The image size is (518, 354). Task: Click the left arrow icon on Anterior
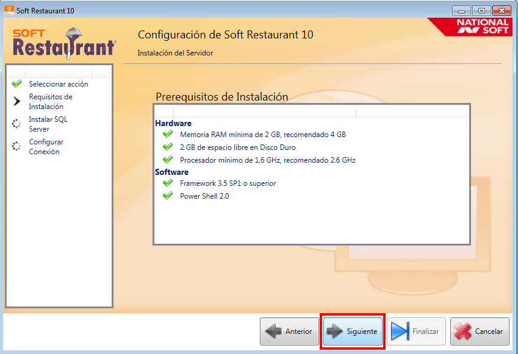coord(273,331)
